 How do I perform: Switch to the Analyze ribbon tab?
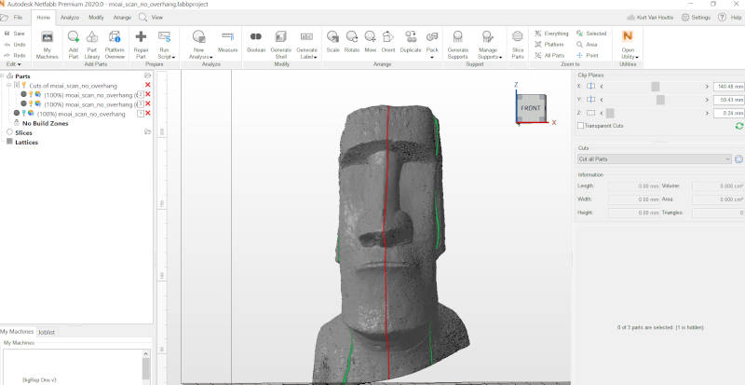click(x=70, y=17)
